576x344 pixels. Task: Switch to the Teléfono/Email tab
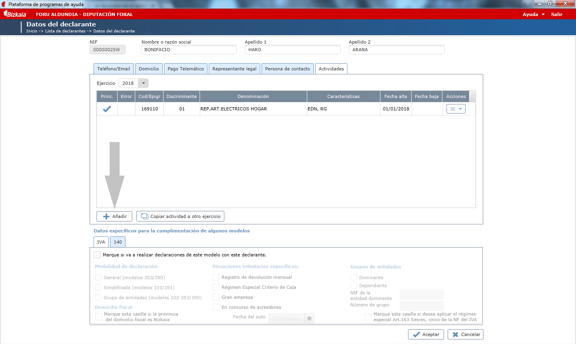(114, 69)
